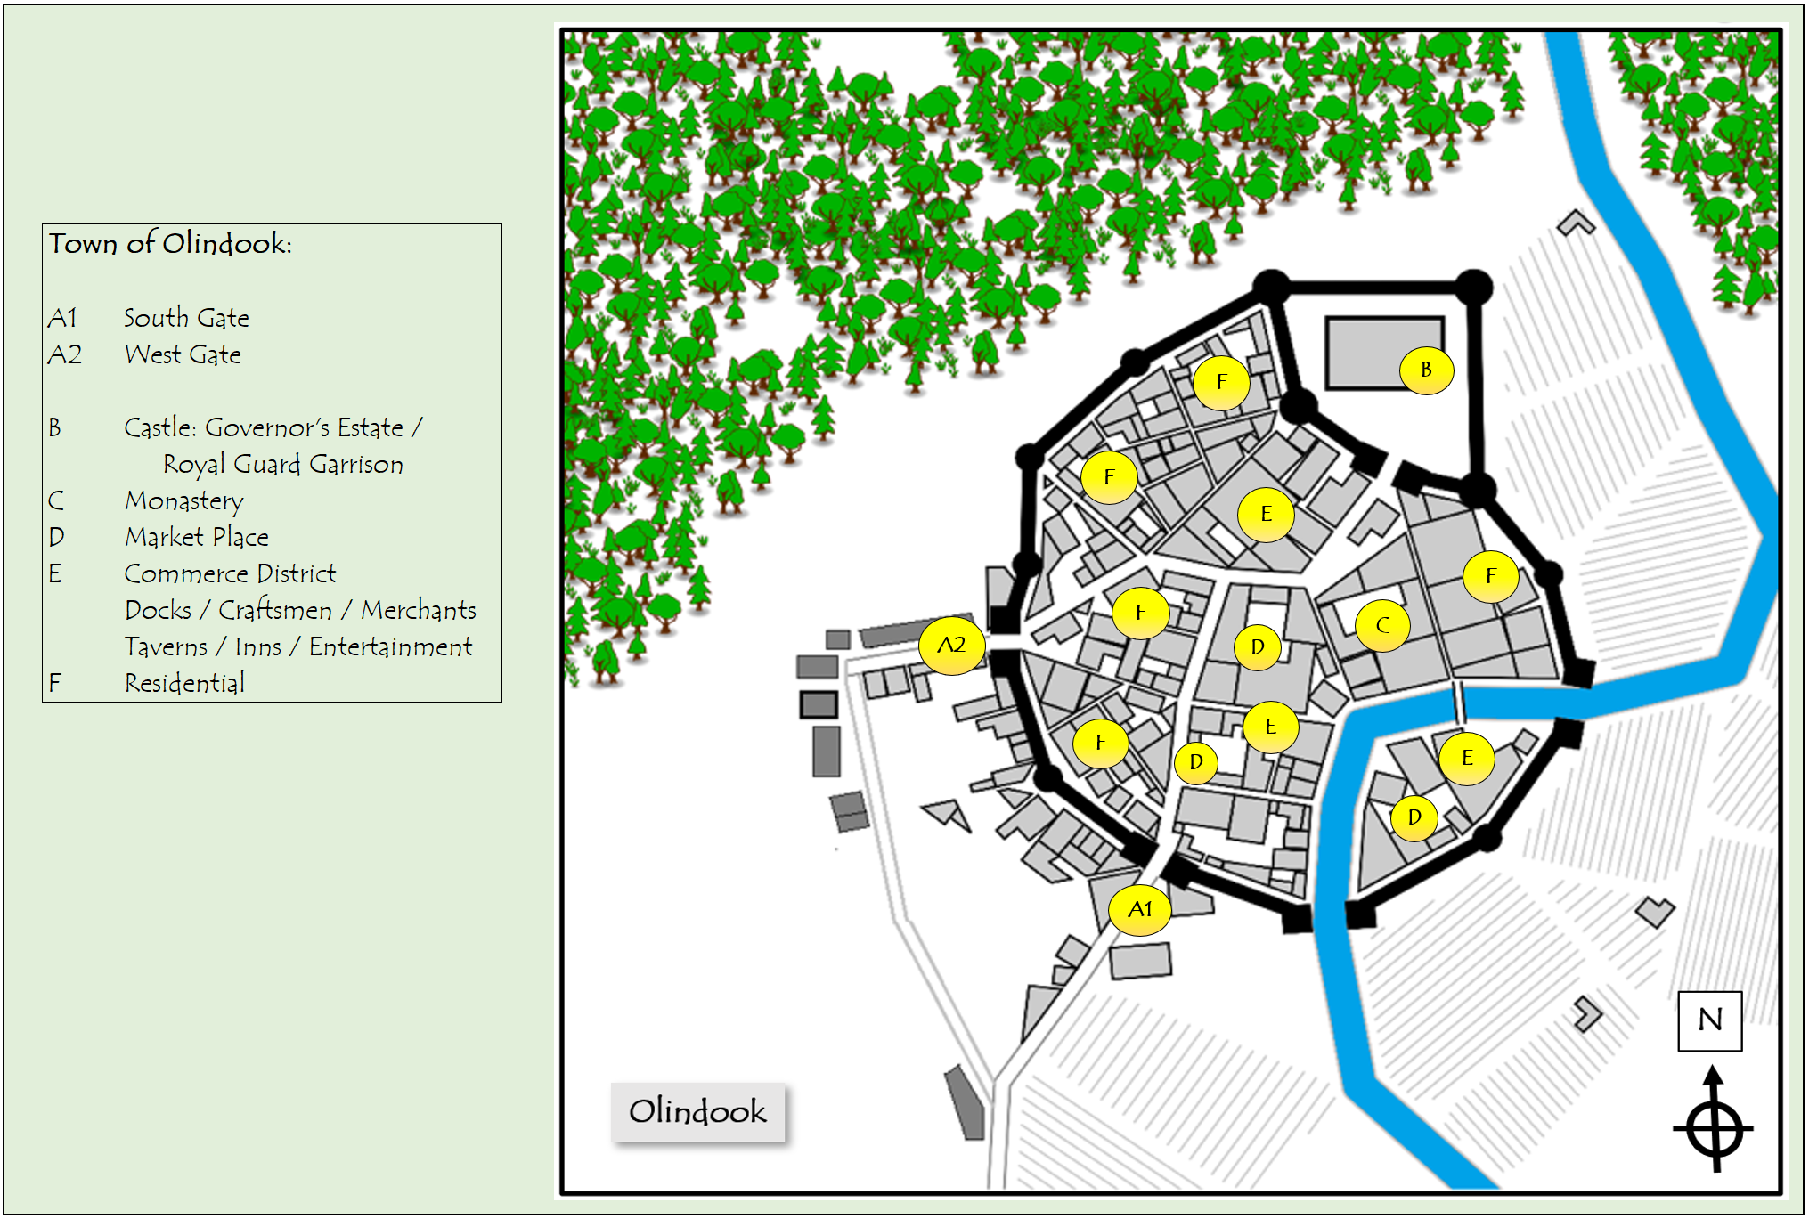This screenshot has width=1809, height=1219.
Task: Click the 'Monastery' legend entry
Action: (183, 500)
